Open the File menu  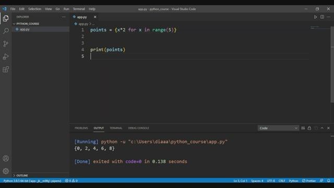13,9
